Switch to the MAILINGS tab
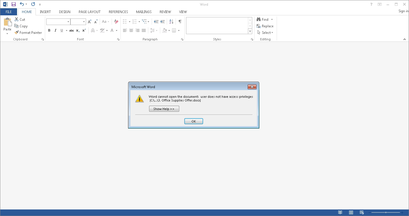This screenshot has width=409, height=216. pos(144,12)
